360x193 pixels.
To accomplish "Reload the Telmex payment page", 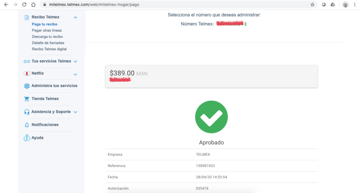I will pos(24,5).
